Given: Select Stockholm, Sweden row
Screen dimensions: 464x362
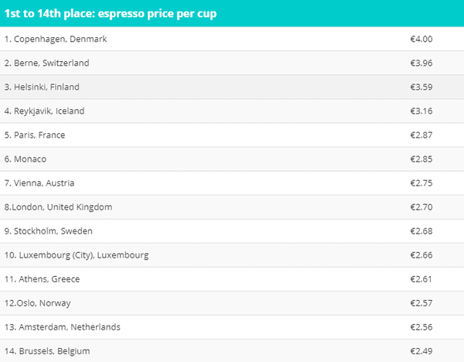Looking at the screenshot, I should 232,231.
